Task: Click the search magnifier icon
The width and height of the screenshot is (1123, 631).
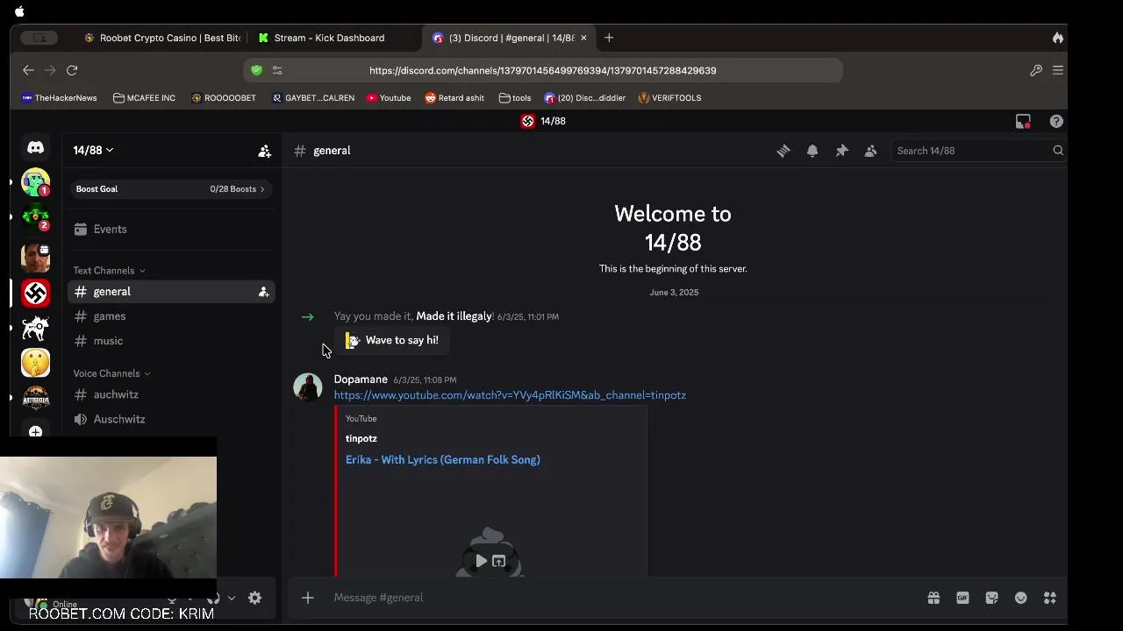Action: click(x=1058, y=151)
